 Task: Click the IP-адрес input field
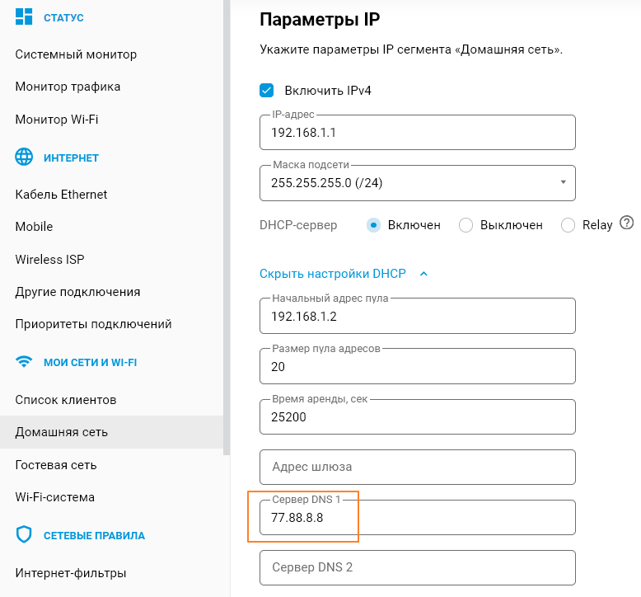coord(417,133)
